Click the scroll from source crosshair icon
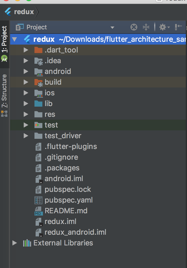This screenshot has width=187, height=268. pos(134,27)
